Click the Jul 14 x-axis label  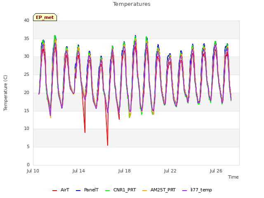pyautogui.click(x=79, y=171)
